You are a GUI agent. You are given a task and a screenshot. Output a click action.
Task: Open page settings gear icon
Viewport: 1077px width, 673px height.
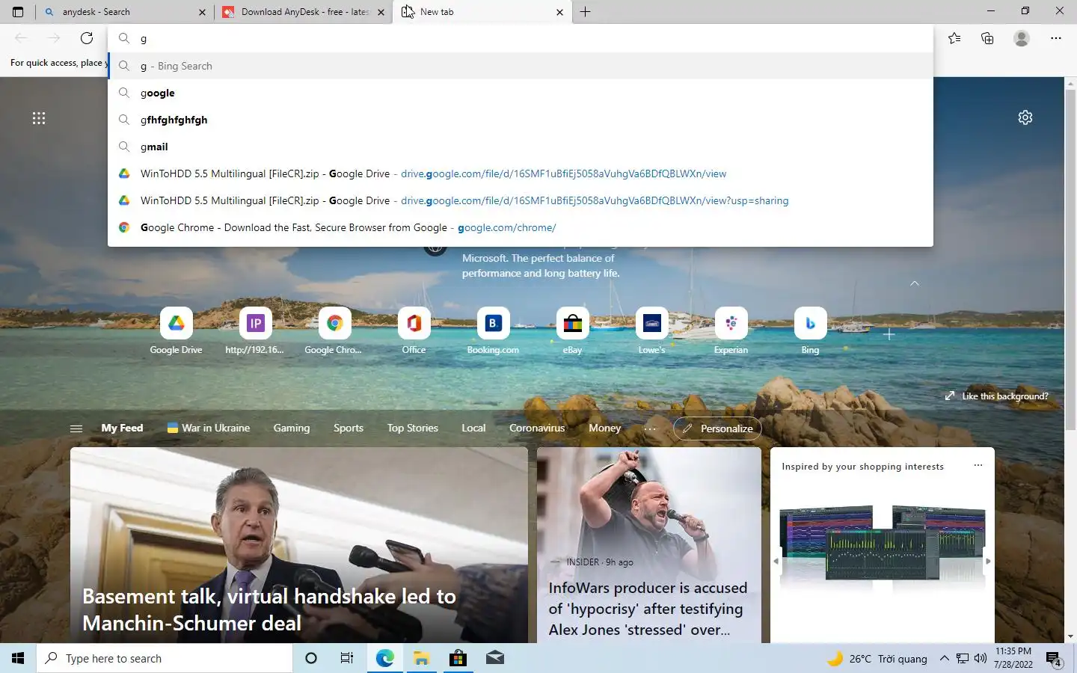(x=1025, y=117)
